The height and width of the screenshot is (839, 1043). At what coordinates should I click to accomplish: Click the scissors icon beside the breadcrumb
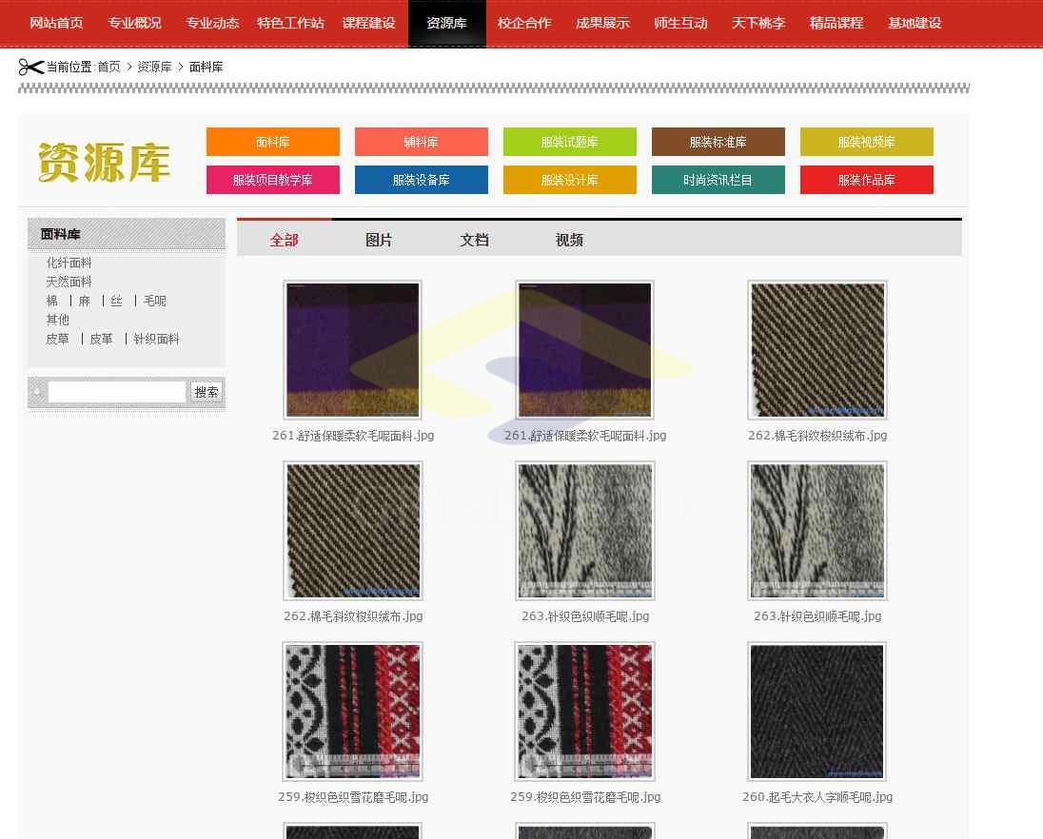30,67
